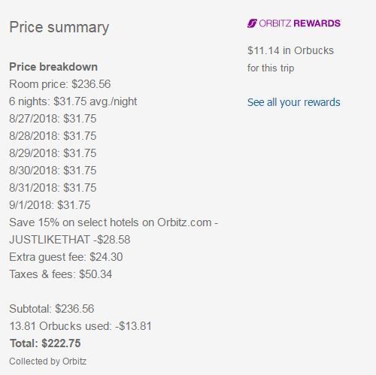Click the bold Total $222.75
This screenshot has width=376, height=375.
coord(45,343)
